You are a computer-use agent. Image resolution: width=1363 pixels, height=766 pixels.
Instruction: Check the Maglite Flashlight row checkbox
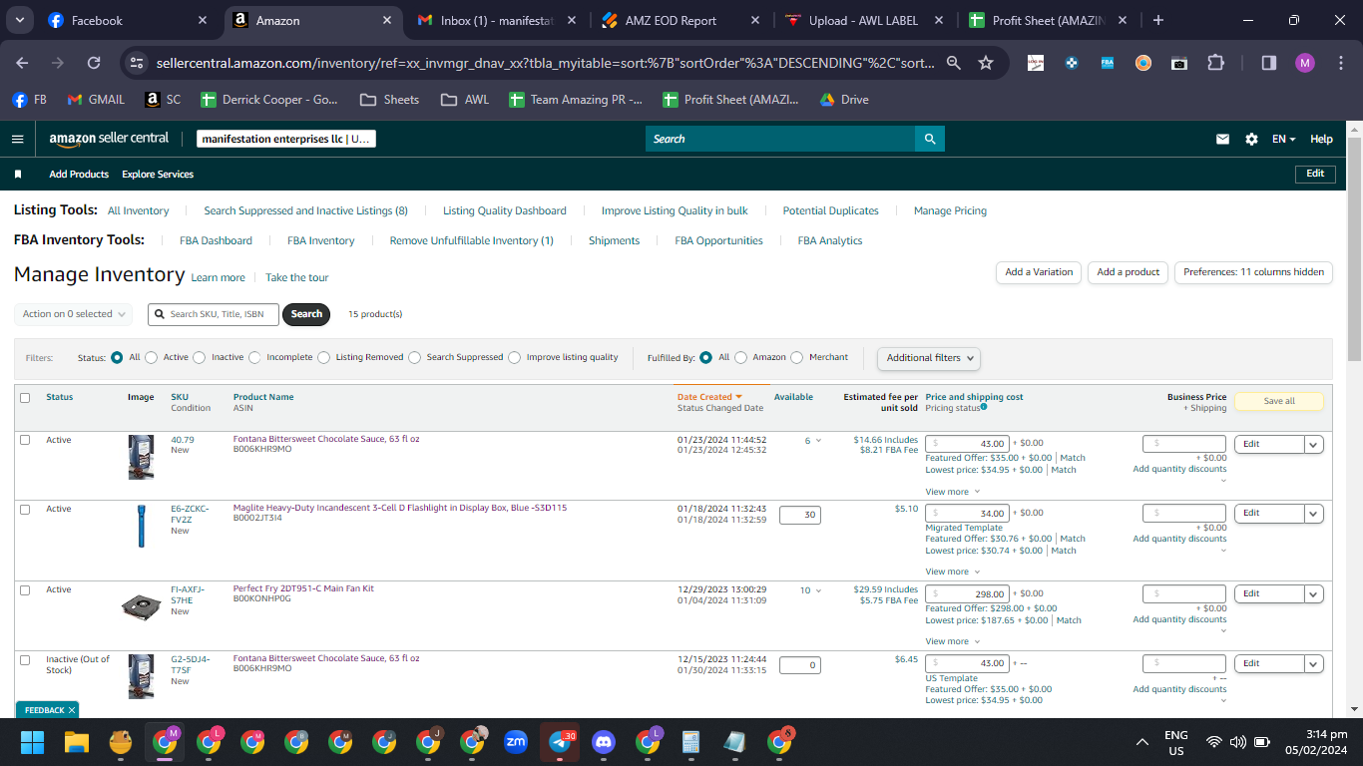pos(25,509)
